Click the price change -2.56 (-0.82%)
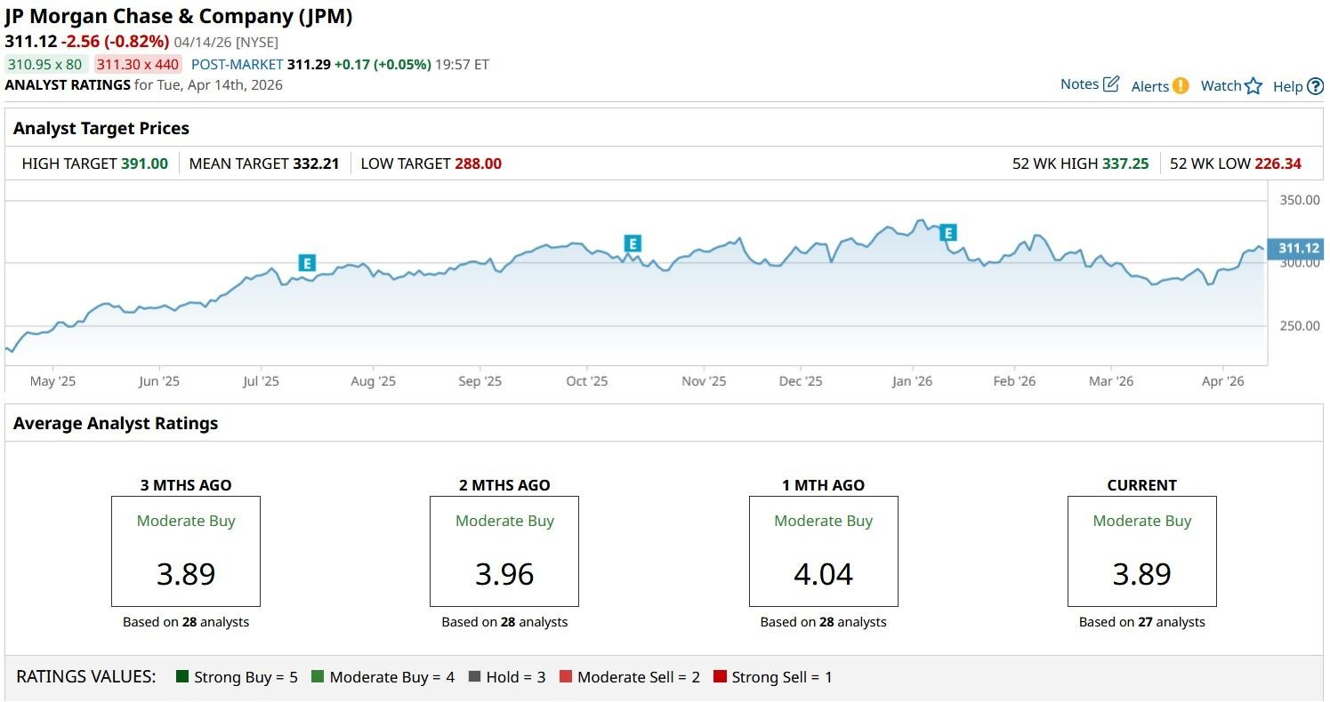 [x=115, y=42]
